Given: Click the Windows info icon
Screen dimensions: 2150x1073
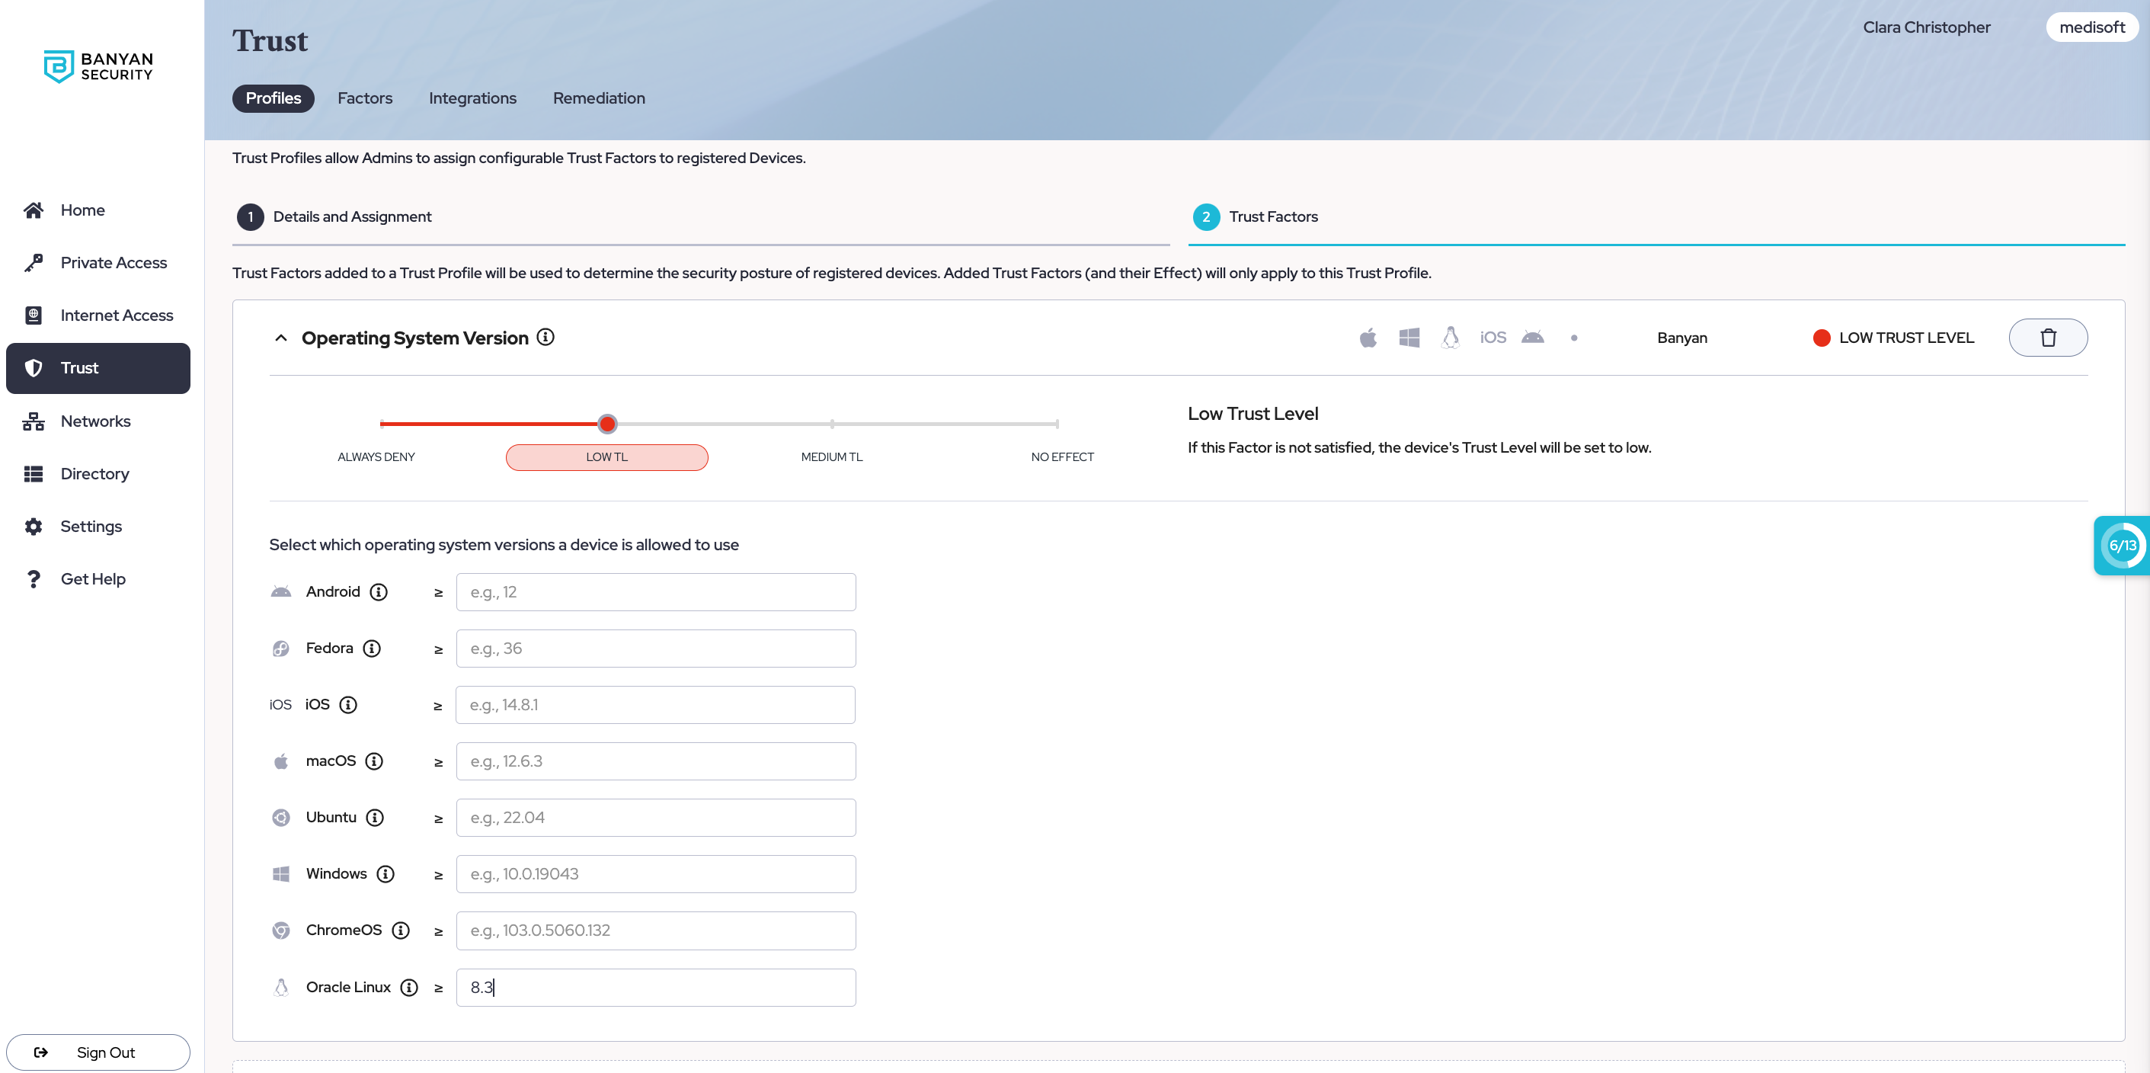Looking at the screenshot, I should coord(385,873).
